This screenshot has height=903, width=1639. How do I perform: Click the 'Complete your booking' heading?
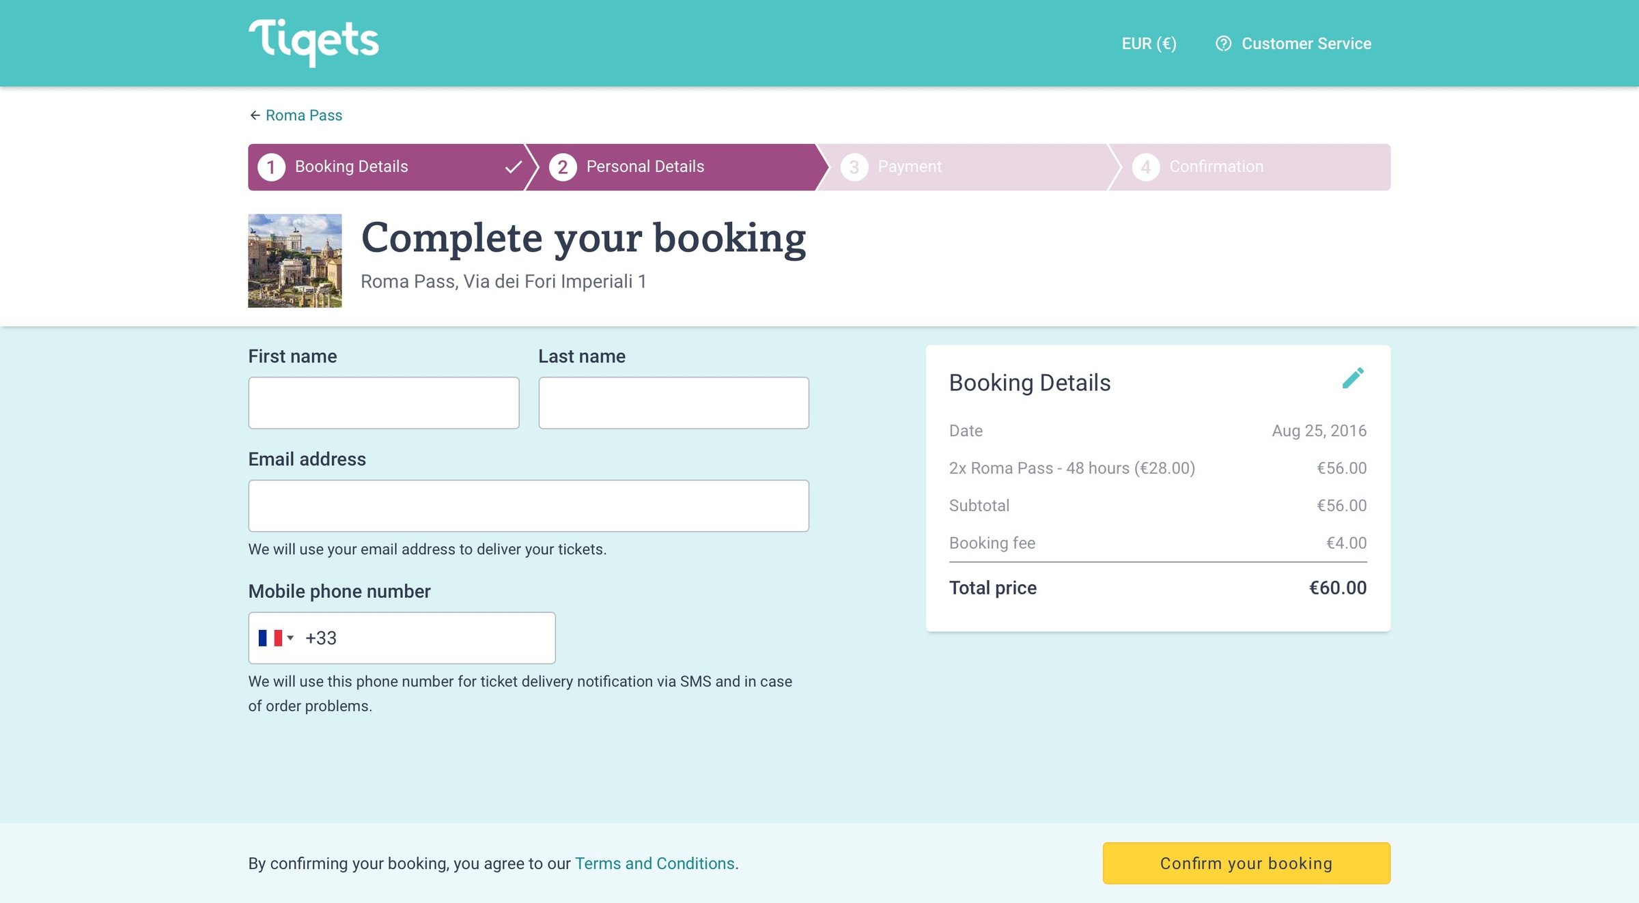pos(584,239)
